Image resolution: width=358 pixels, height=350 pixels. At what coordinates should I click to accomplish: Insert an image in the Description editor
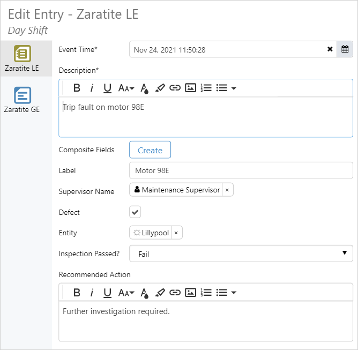point(190,88)
